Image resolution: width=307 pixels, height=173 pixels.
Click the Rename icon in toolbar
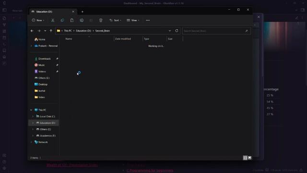(82, 20)
